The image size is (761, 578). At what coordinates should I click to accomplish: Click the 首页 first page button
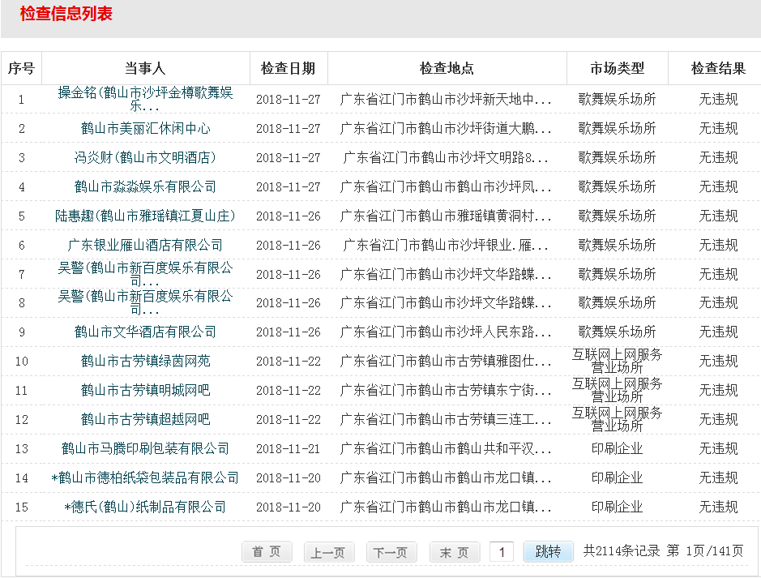267,552
